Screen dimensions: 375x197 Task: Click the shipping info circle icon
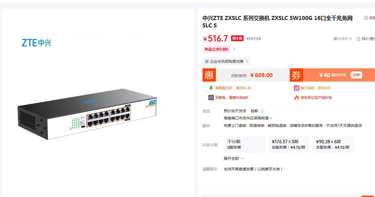coord(262,111)
